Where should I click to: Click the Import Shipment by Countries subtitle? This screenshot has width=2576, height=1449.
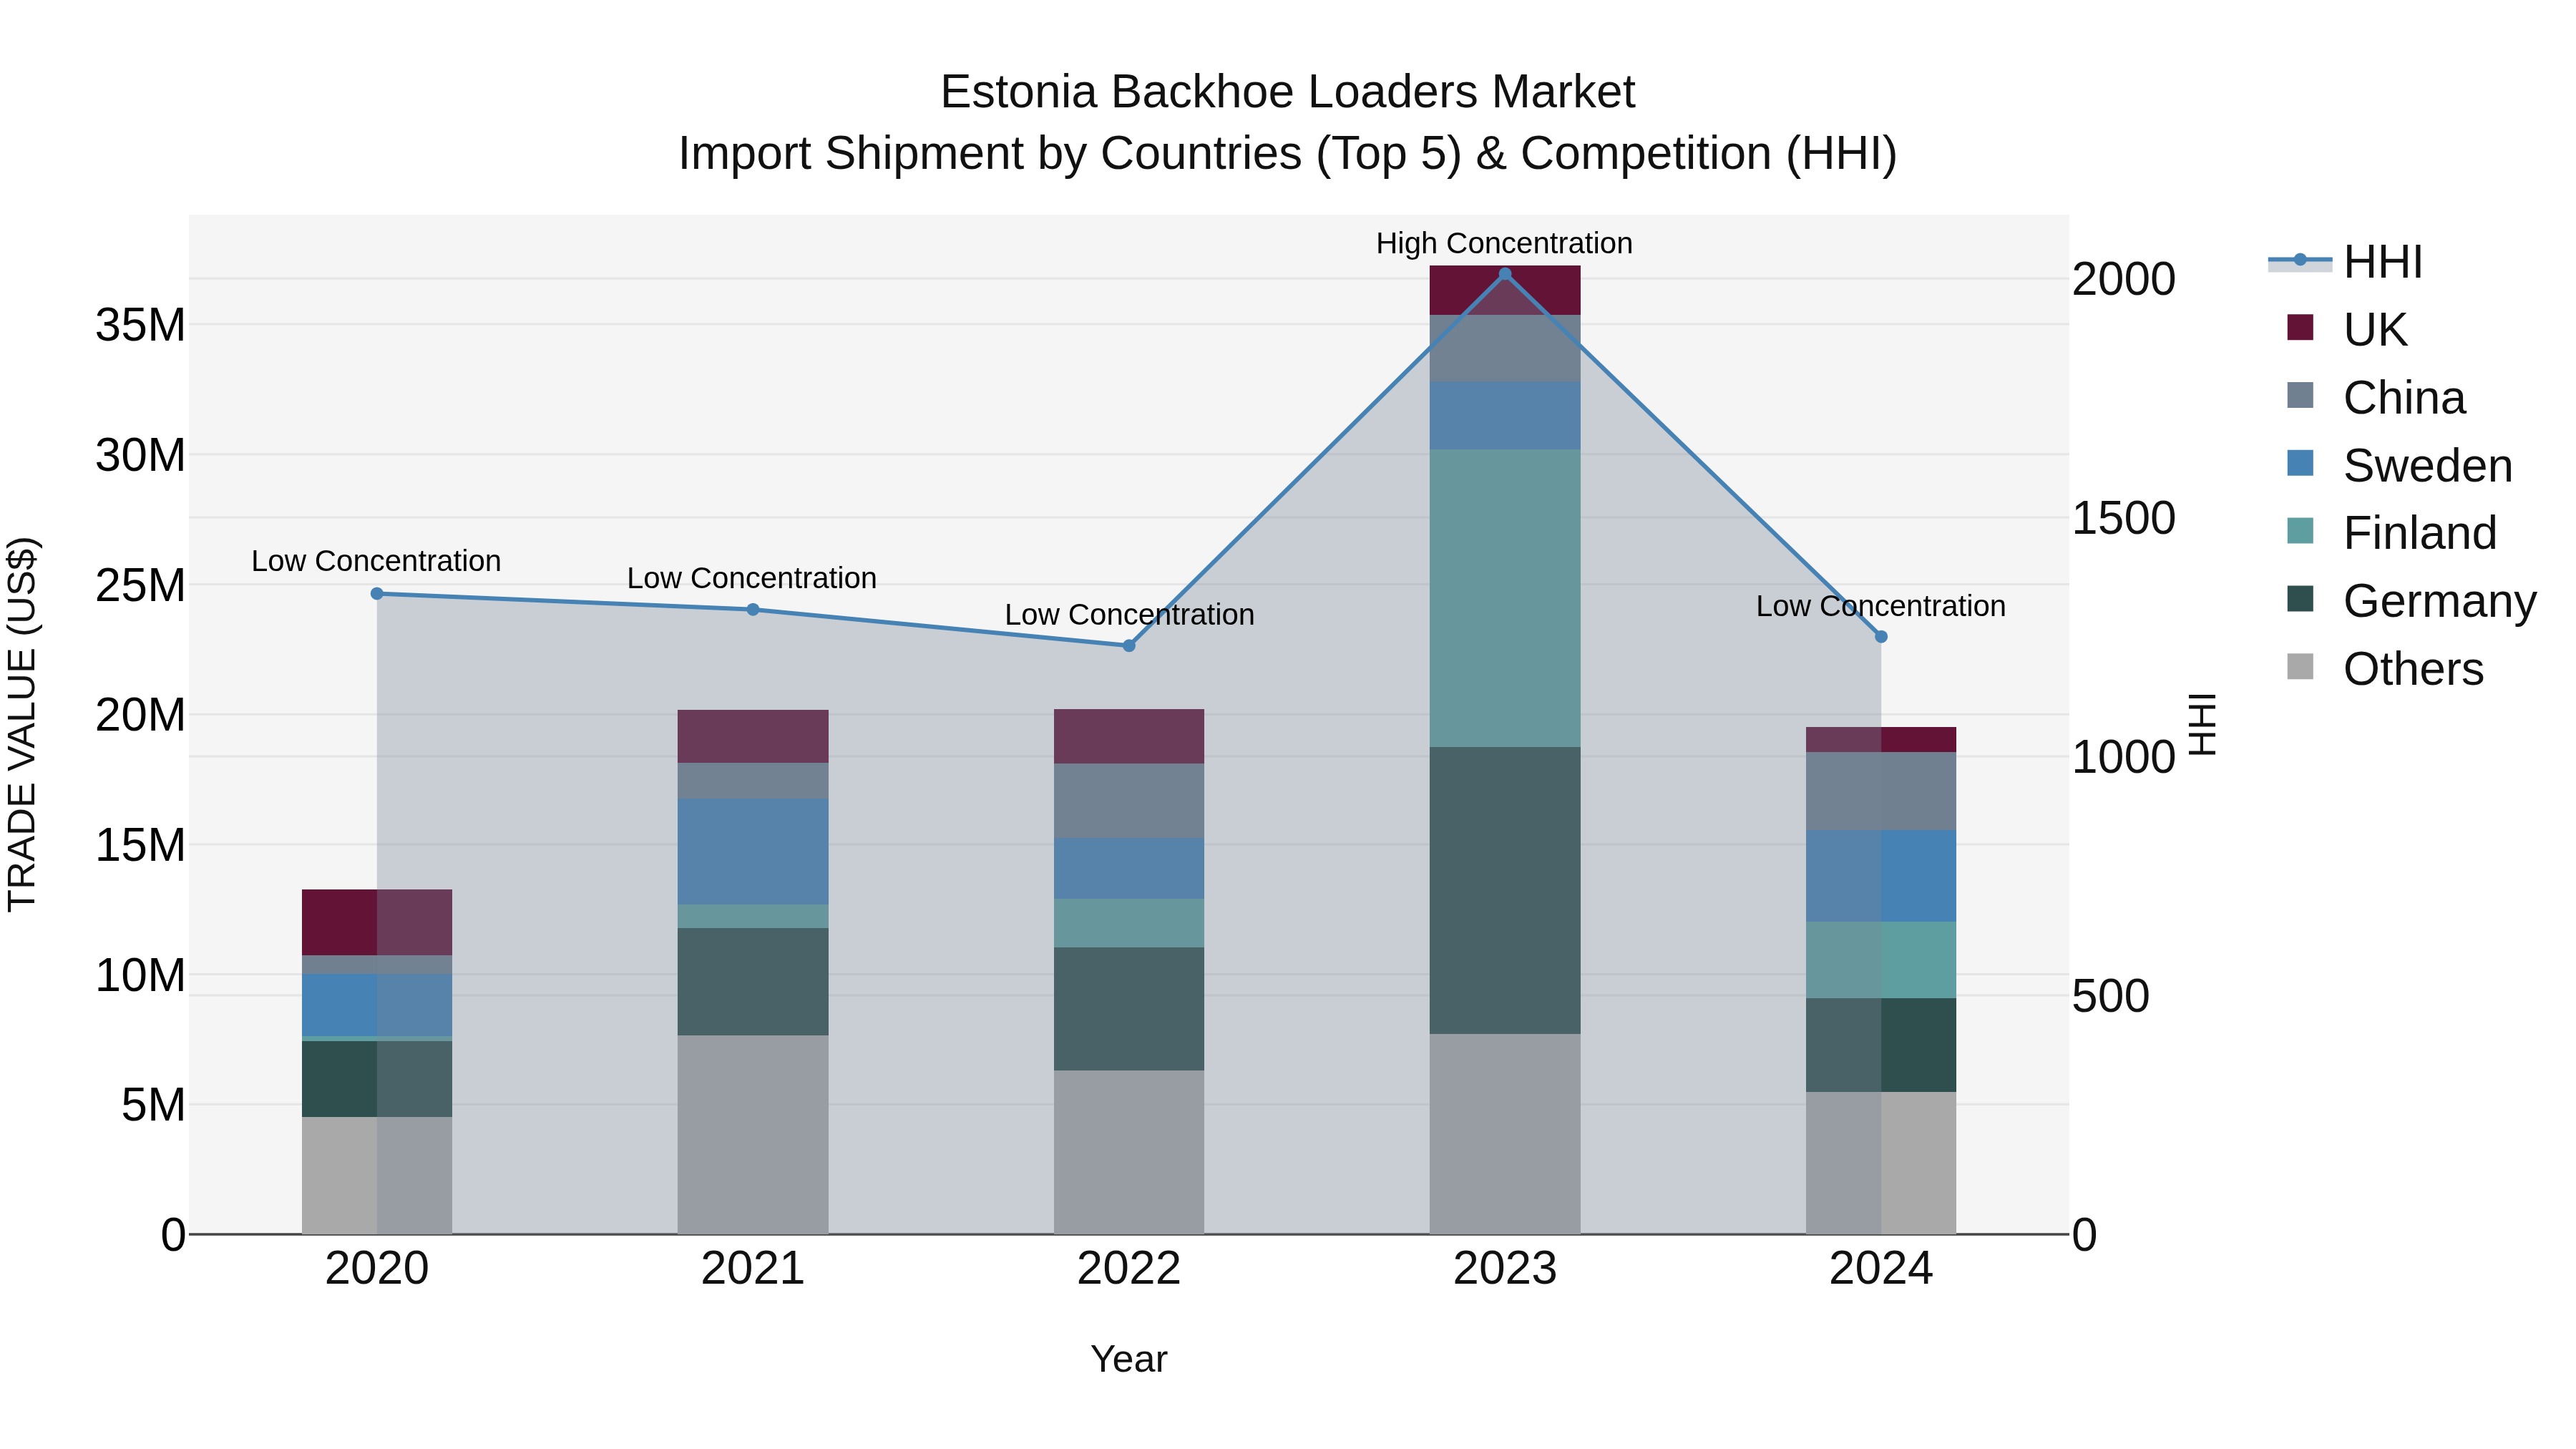pos(1288,154)
